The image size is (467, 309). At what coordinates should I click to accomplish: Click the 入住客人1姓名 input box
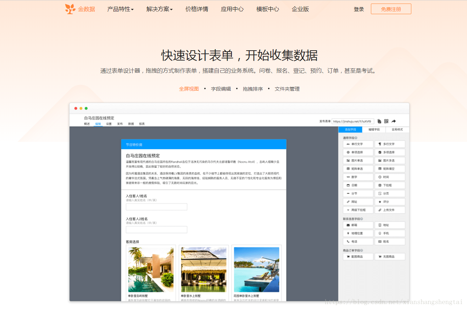156,207
